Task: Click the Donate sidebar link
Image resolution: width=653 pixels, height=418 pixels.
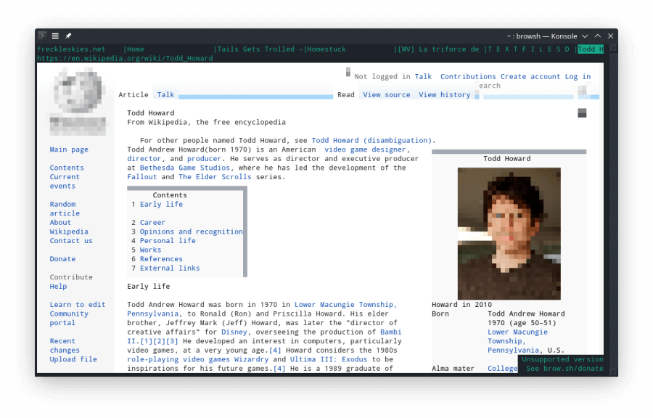Action: (x=62, y=259)
